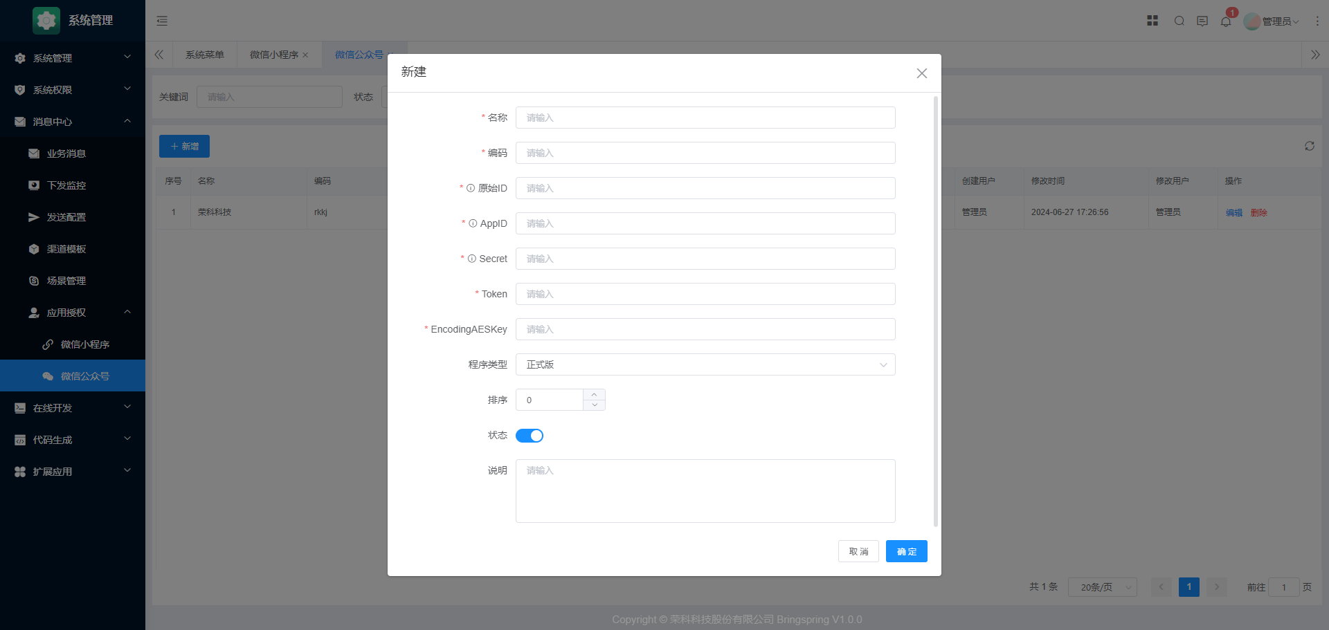Click the 名称 input field
Viewport: 1329px width, 630px height.
click(x=705, y=118)
